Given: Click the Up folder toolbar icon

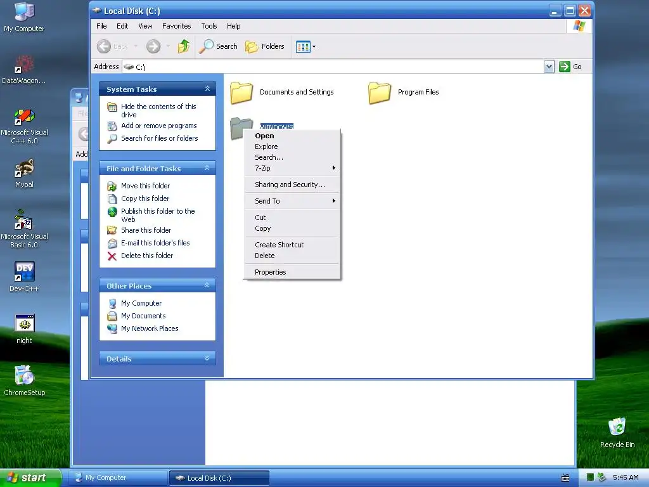Looking at the screenshot, I should [184, 46].
